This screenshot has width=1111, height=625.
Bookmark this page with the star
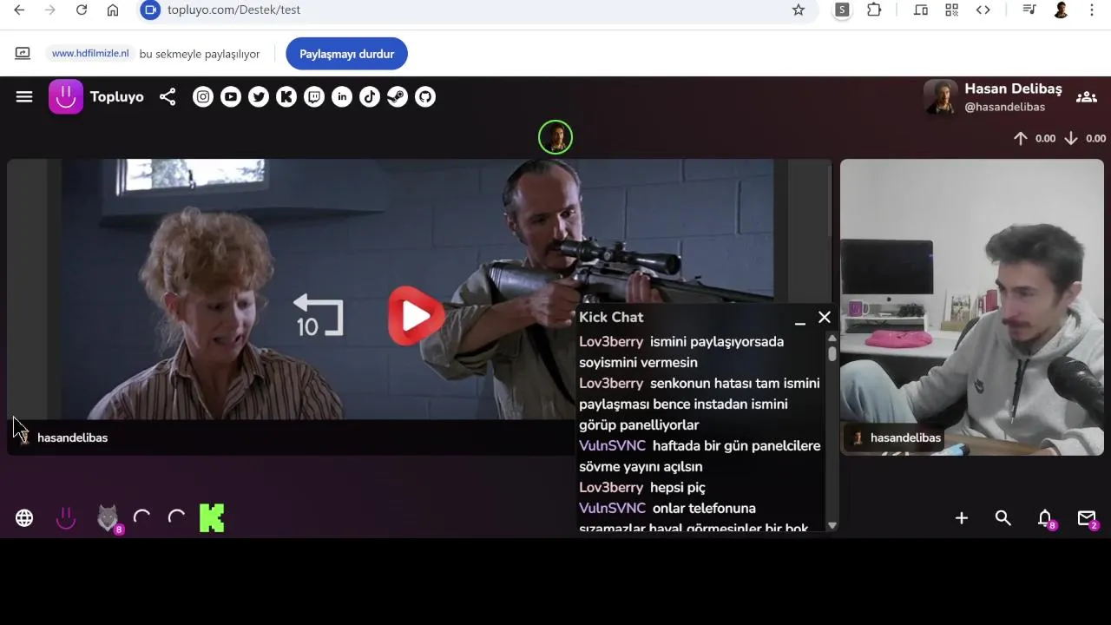click(x=799, y=10)
